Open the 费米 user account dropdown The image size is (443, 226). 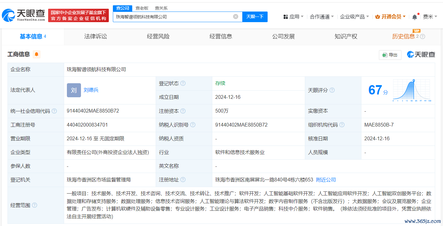[430, 17]
